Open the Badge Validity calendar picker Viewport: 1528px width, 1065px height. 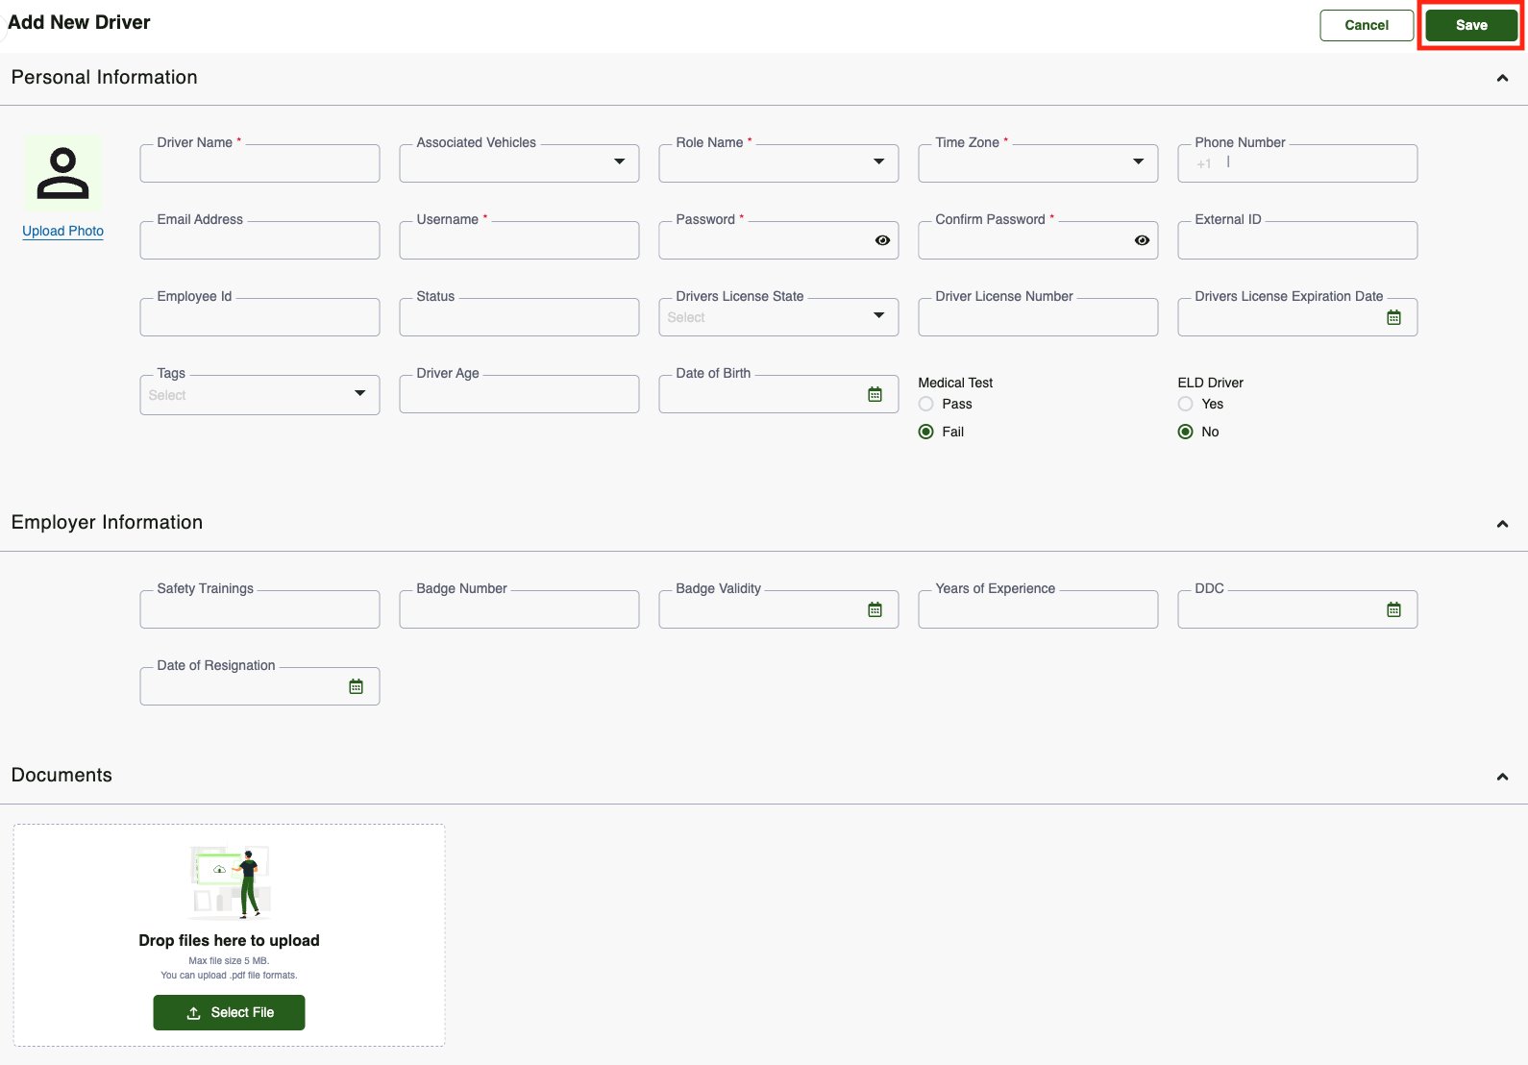pos(875,609)
